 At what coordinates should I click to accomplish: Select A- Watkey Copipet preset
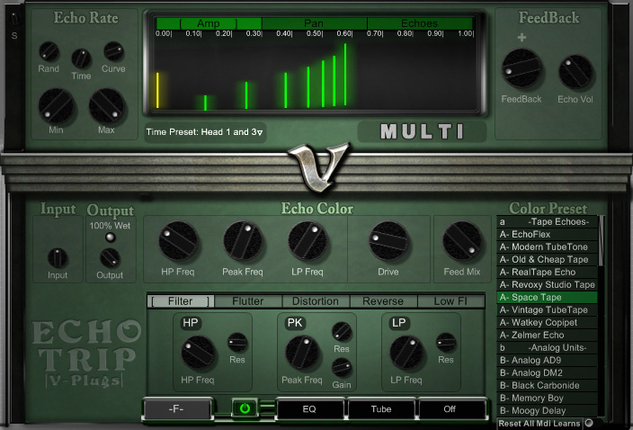point(547,322)
